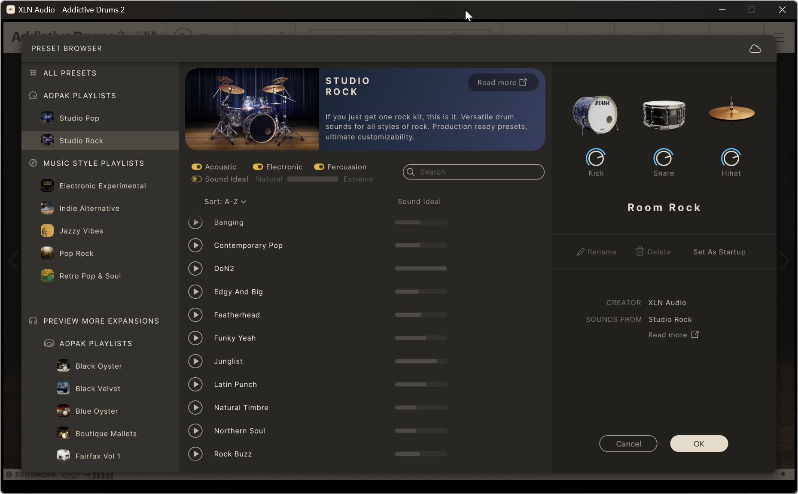798x494 pixels.
Task: Toggle the Electronic filter
Action: point(258,167)
